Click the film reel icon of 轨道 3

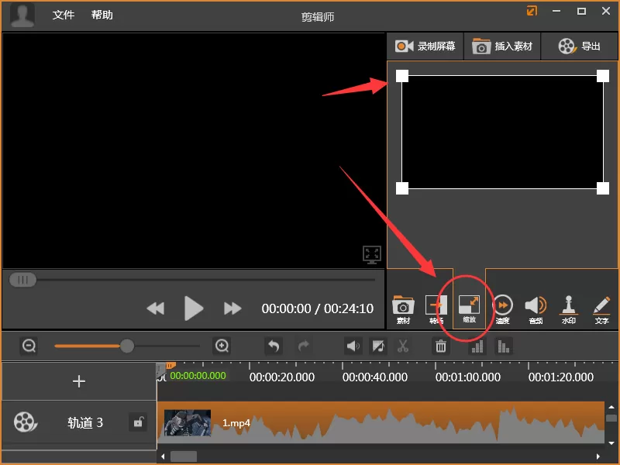click(26, 422)
